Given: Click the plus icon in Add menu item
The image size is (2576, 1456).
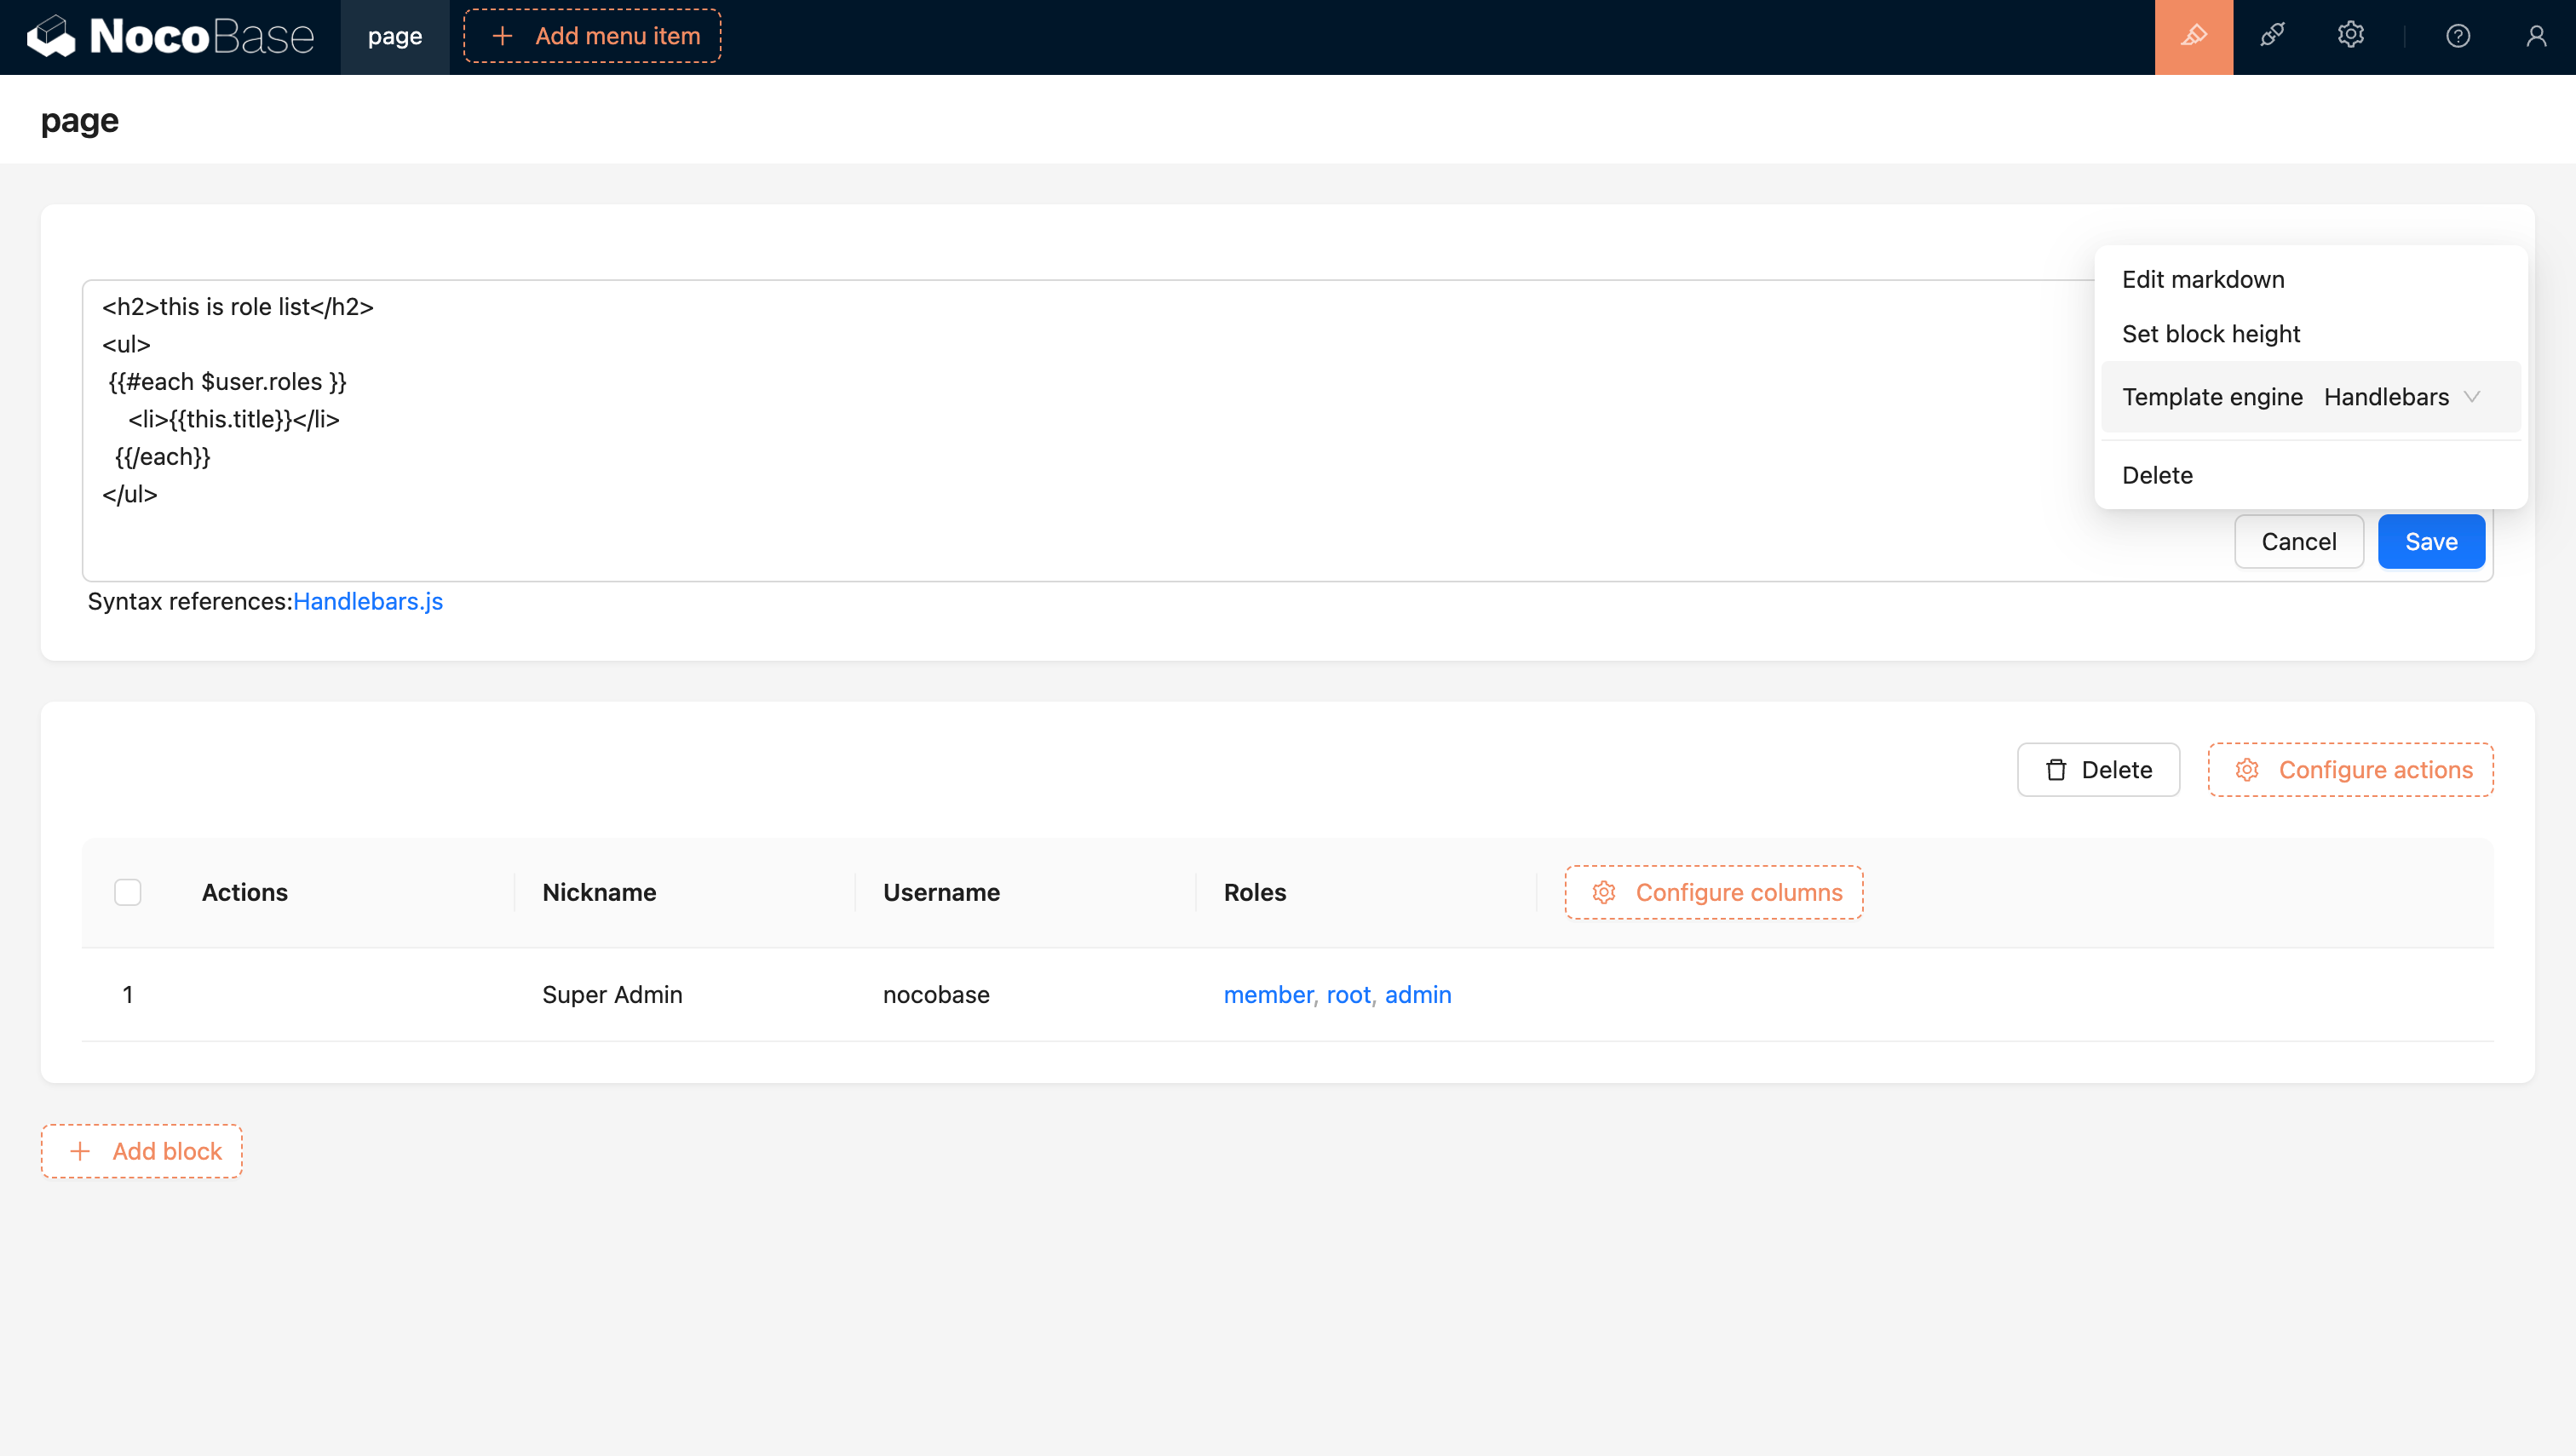Looking at the screenshot, I should [503, 36].
